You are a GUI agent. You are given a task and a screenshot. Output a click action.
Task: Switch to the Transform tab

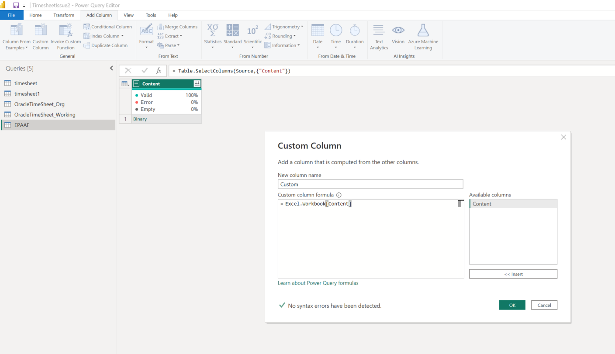64,15
